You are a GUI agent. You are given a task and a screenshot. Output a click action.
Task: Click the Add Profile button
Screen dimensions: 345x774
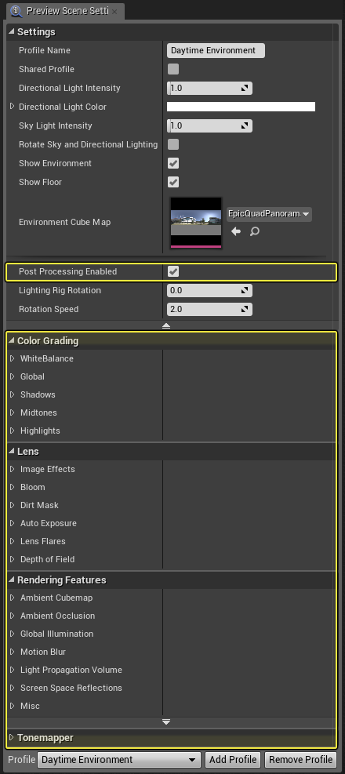pyautogui.click(x=233, y=760)
